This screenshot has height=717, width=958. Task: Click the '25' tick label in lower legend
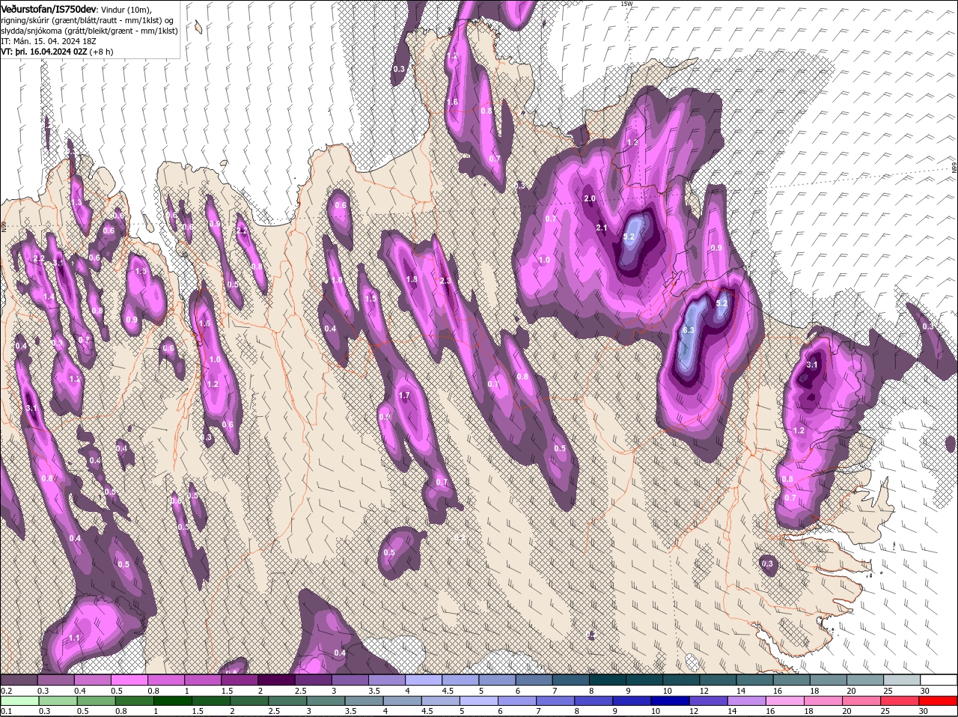(x=885, y=711)
